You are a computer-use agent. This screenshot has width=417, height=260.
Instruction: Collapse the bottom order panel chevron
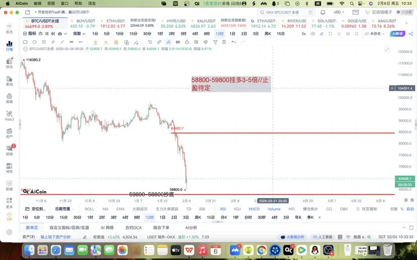[404, 228]
